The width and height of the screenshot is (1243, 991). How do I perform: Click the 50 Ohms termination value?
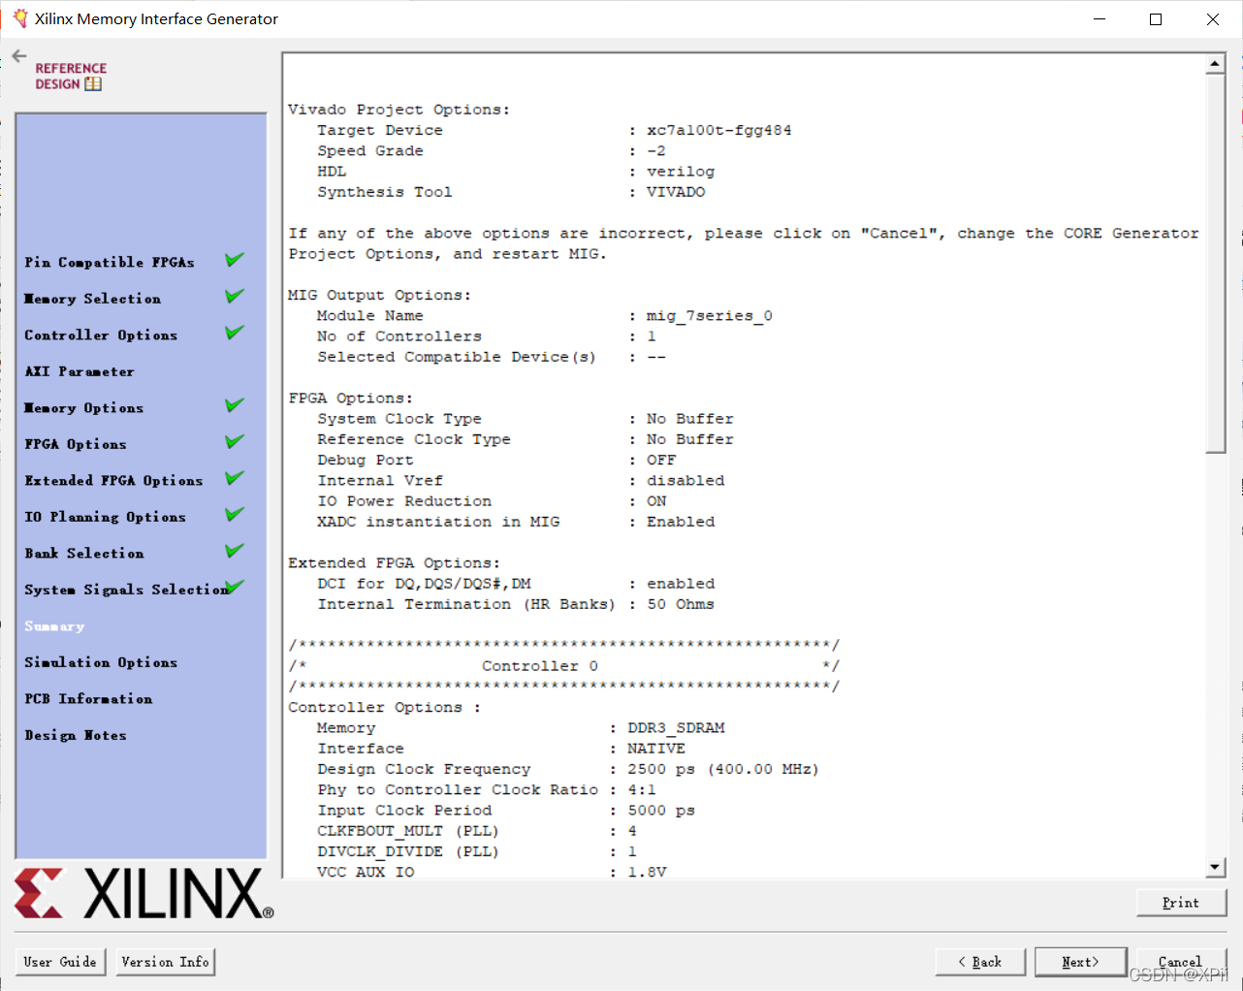coord(681,604)
